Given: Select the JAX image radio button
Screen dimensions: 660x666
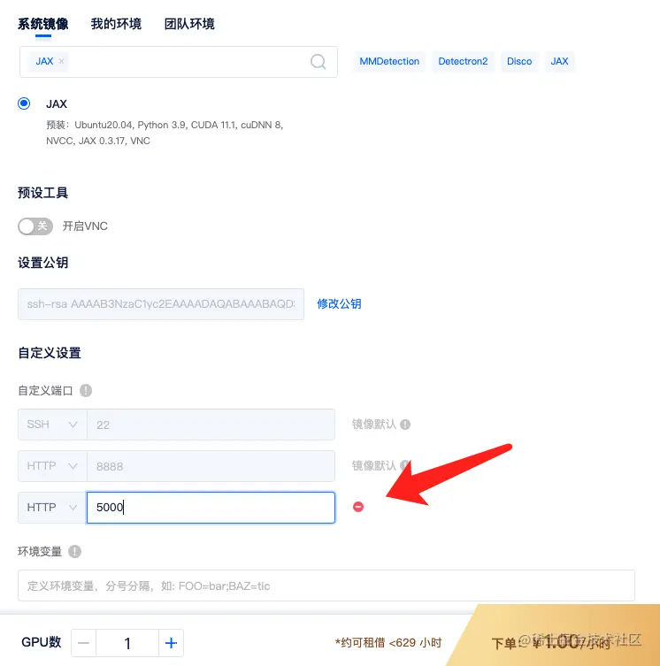Looking at the screenshot, I should pos(24,103).
